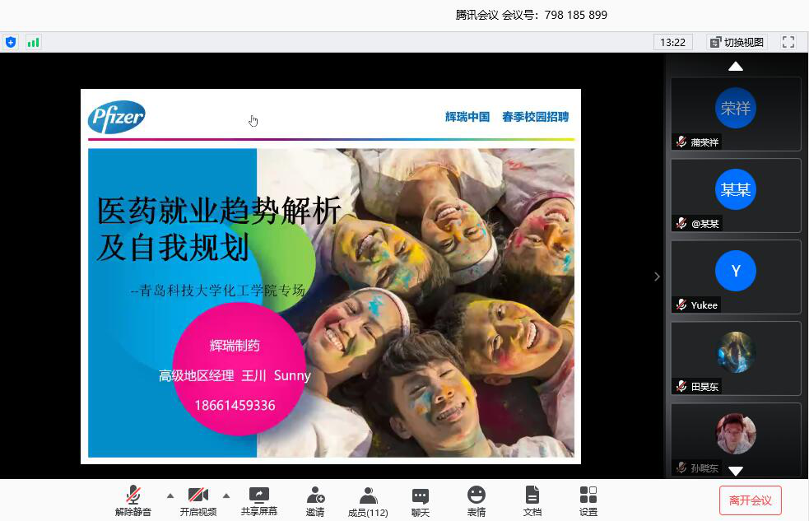Image resolution: width=809 pixels, height=521 pixels.
Task: Turn on camera with 开启视频
Action: point(198,501)
